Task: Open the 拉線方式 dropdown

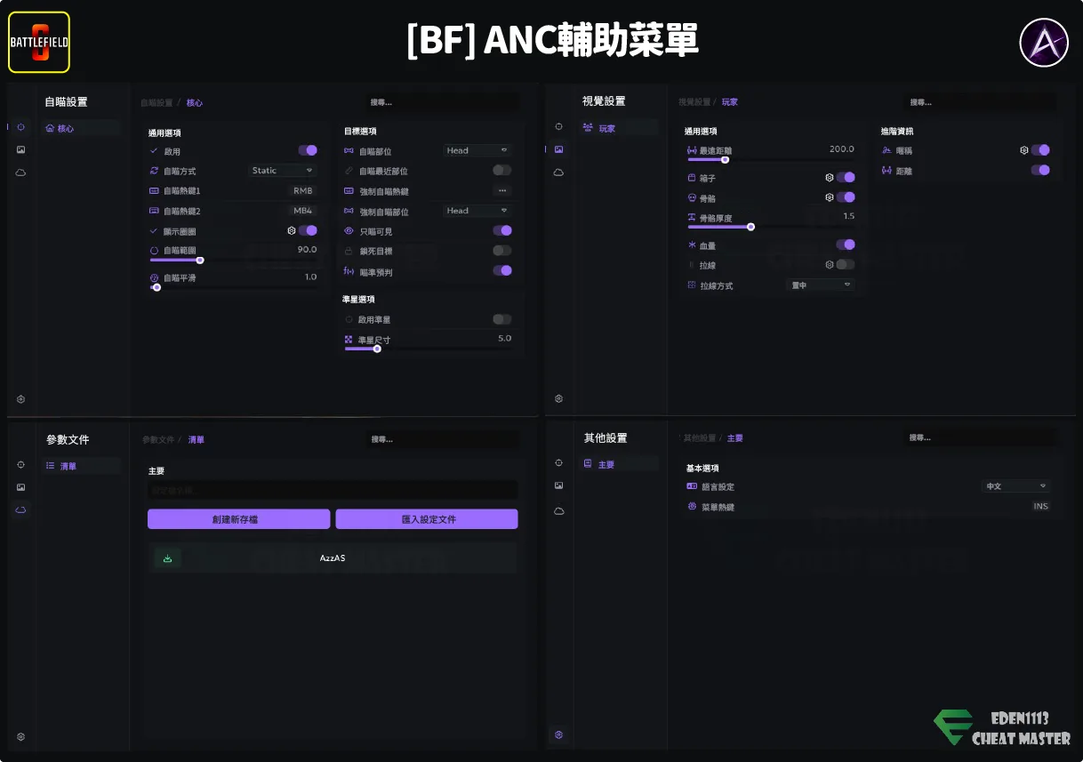Action: pyautogui.click(x=820, y=285)
